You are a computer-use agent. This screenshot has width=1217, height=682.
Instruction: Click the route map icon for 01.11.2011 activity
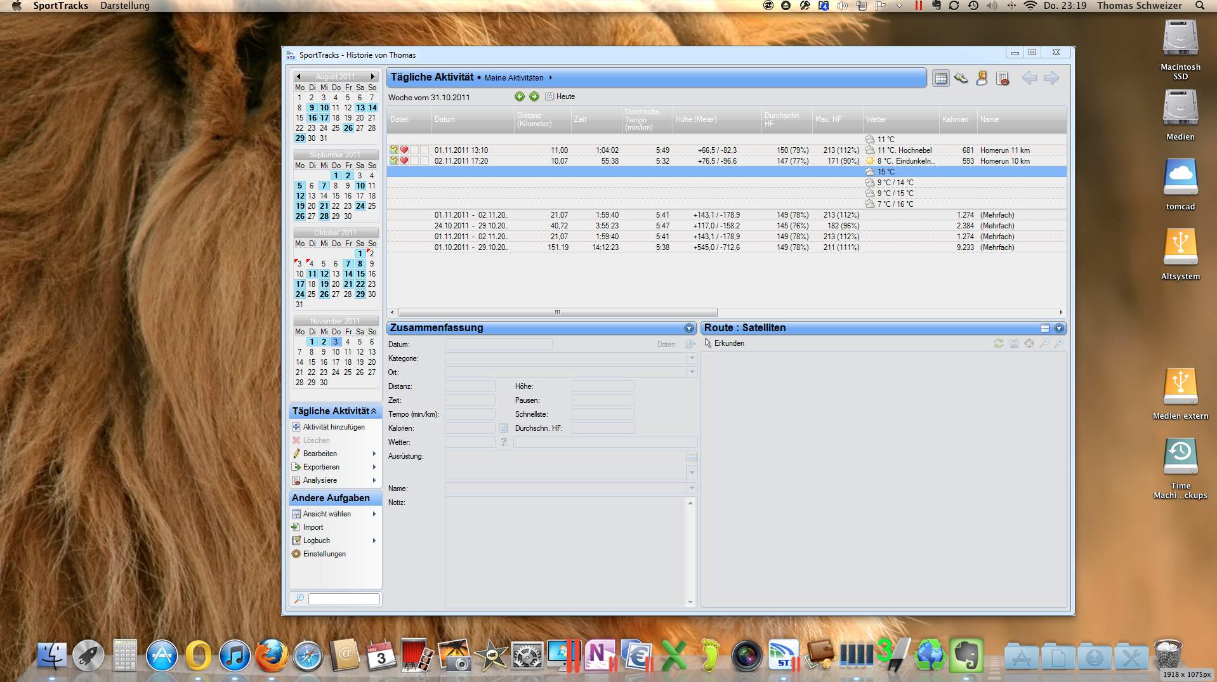394,150
